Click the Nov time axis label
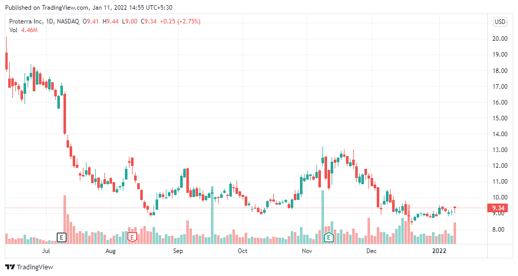 pyautogui.click(x=307, y=251)
